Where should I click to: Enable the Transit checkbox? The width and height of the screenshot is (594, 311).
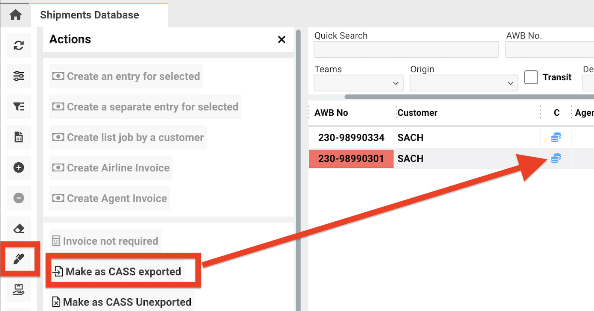pyautogui.click(x=531, y=77)
